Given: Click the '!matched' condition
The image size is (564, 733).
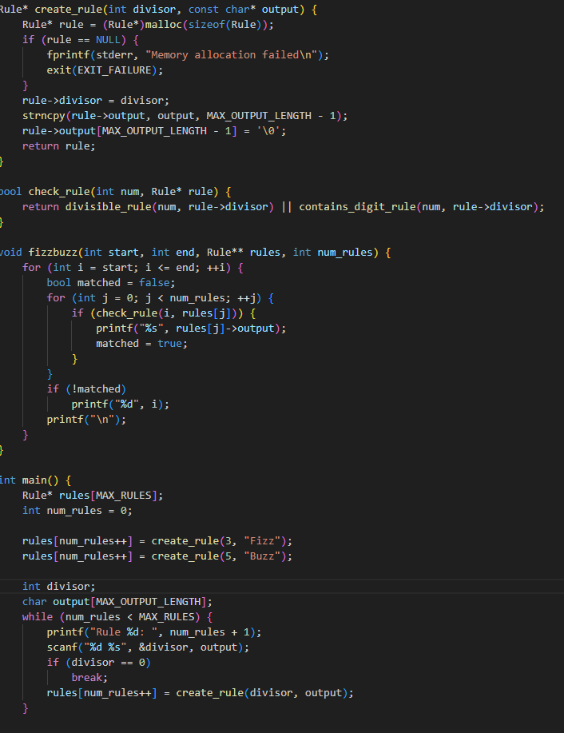Looking at the screenshot, I should click(x=96, y=389).
